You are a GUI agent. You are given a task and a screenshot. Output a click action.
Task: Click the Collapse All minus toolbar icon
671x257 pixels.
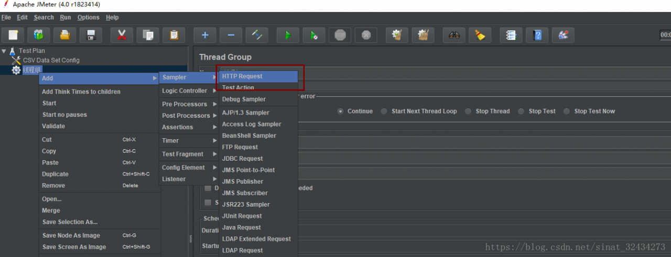coord(231,35)
